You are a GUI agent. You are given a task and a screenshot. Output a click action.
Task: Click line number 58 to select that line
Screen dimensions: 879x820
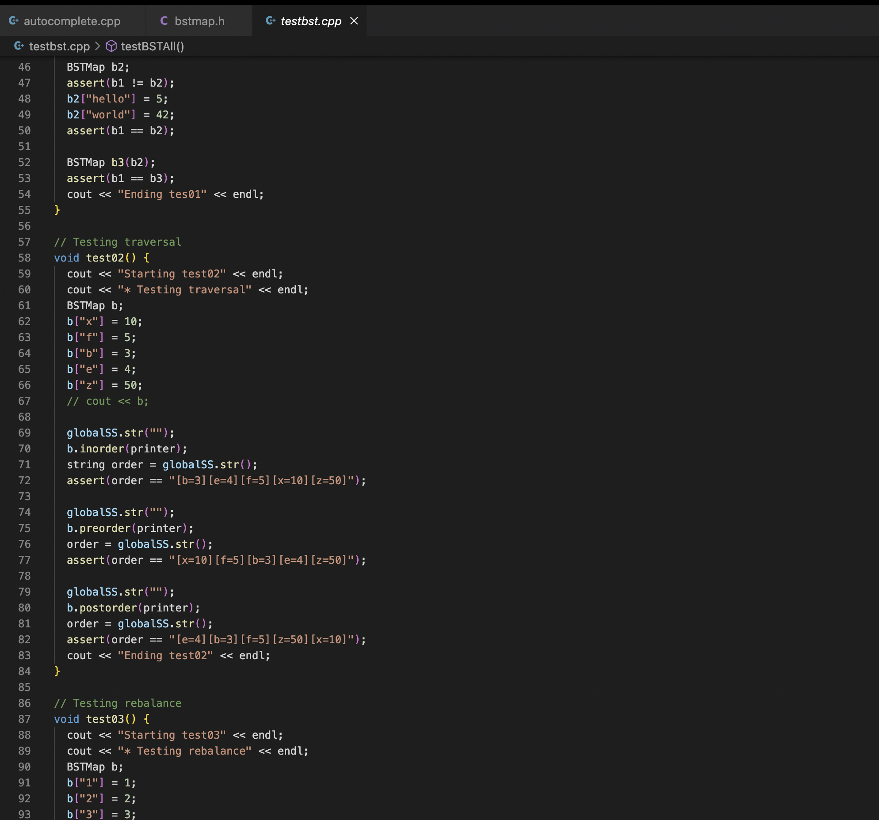pos(25,258)
